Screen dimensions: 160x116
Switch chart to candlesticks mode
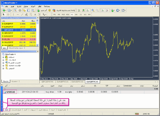[83, 10]
